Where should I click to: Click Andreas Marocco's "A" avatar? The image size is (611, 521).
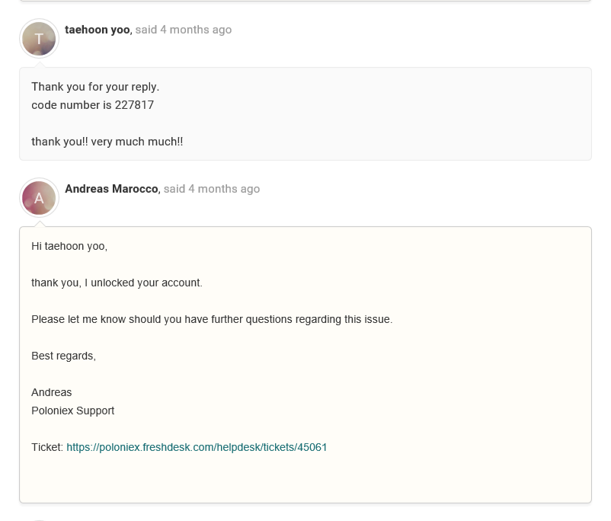pyautogui.click(x=39, y=198)
